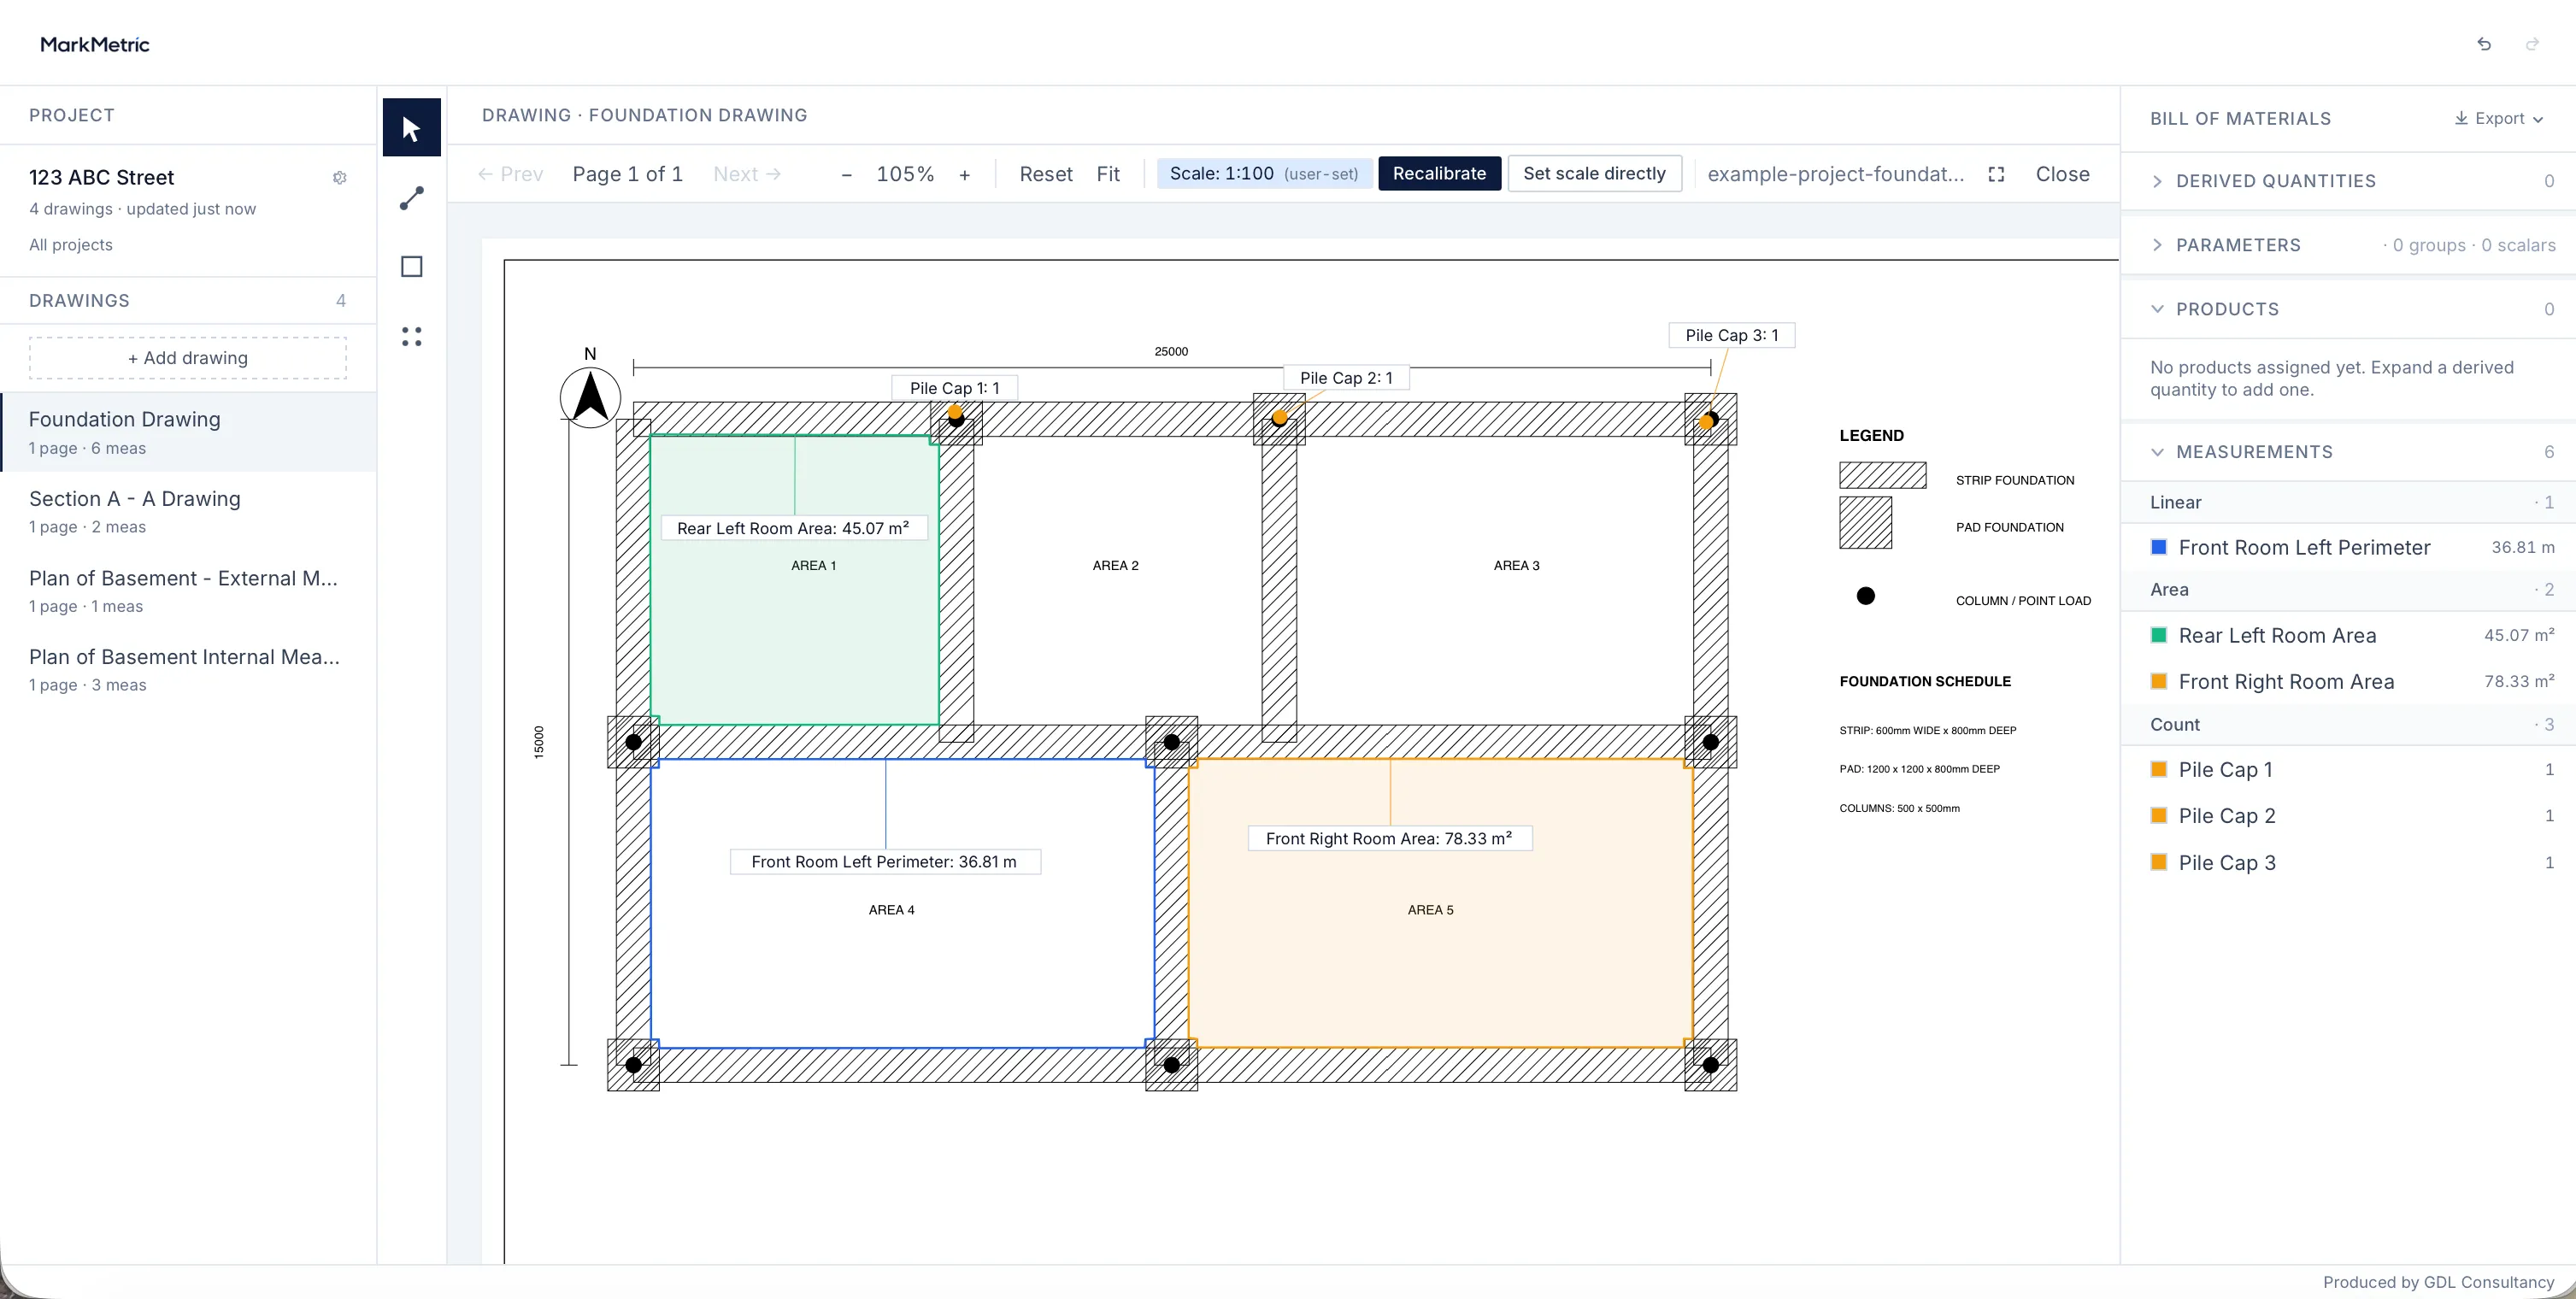Click the redo arrow icon
The image size is (2576, 1299).
coord(2532,44)
